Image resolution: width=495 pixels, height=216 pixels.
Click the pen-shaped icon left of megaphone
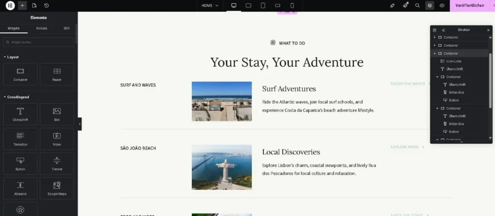click(393, 5)
